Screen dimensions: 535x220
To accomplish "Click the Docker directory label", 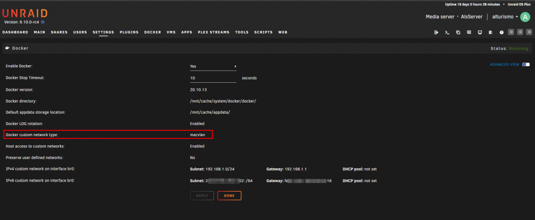I will click(21, 101).
